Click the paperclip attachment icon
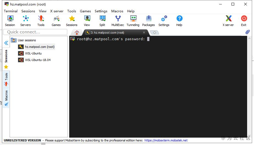Screen dimensions: 254x145 pyautogui.click(x=247, y=32)
